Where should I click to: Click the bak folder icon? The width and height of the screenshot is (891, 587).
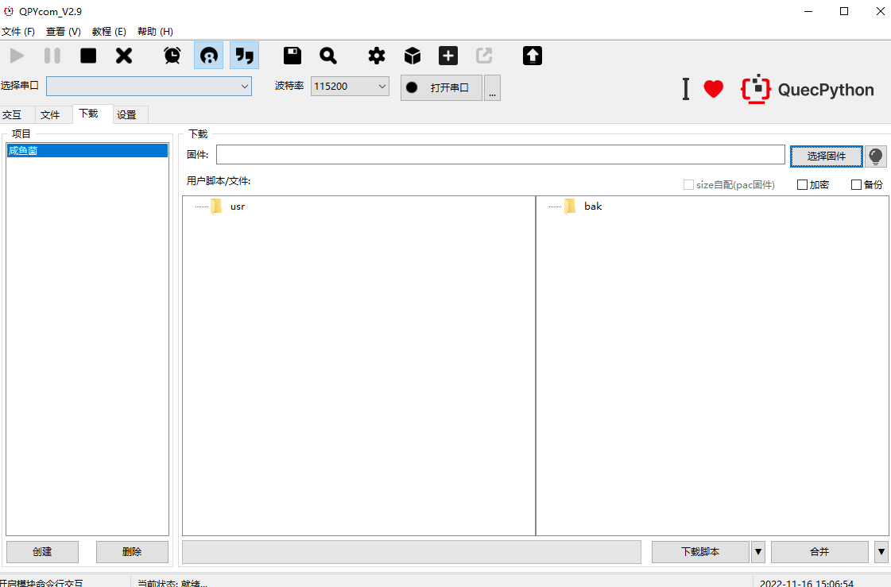(571, 207)
